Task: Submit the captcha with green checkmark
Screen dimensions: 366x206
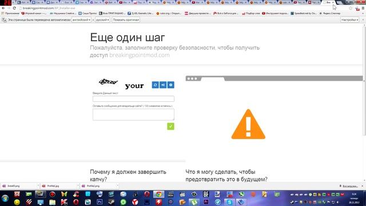Action: (x=170, y=126)
